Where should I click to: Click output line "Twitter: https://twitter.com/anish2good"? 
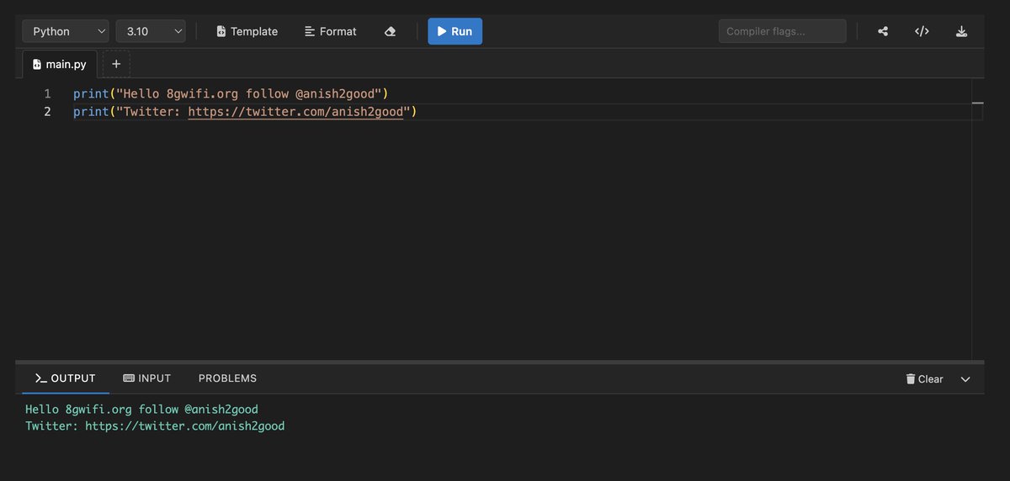(155, 426)
